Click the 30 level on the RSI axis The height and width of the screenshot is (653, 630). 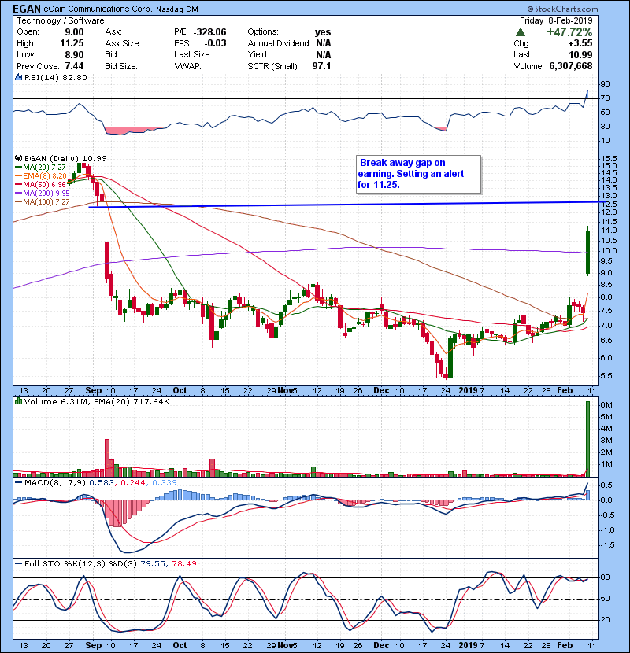[x=605, y=127]
